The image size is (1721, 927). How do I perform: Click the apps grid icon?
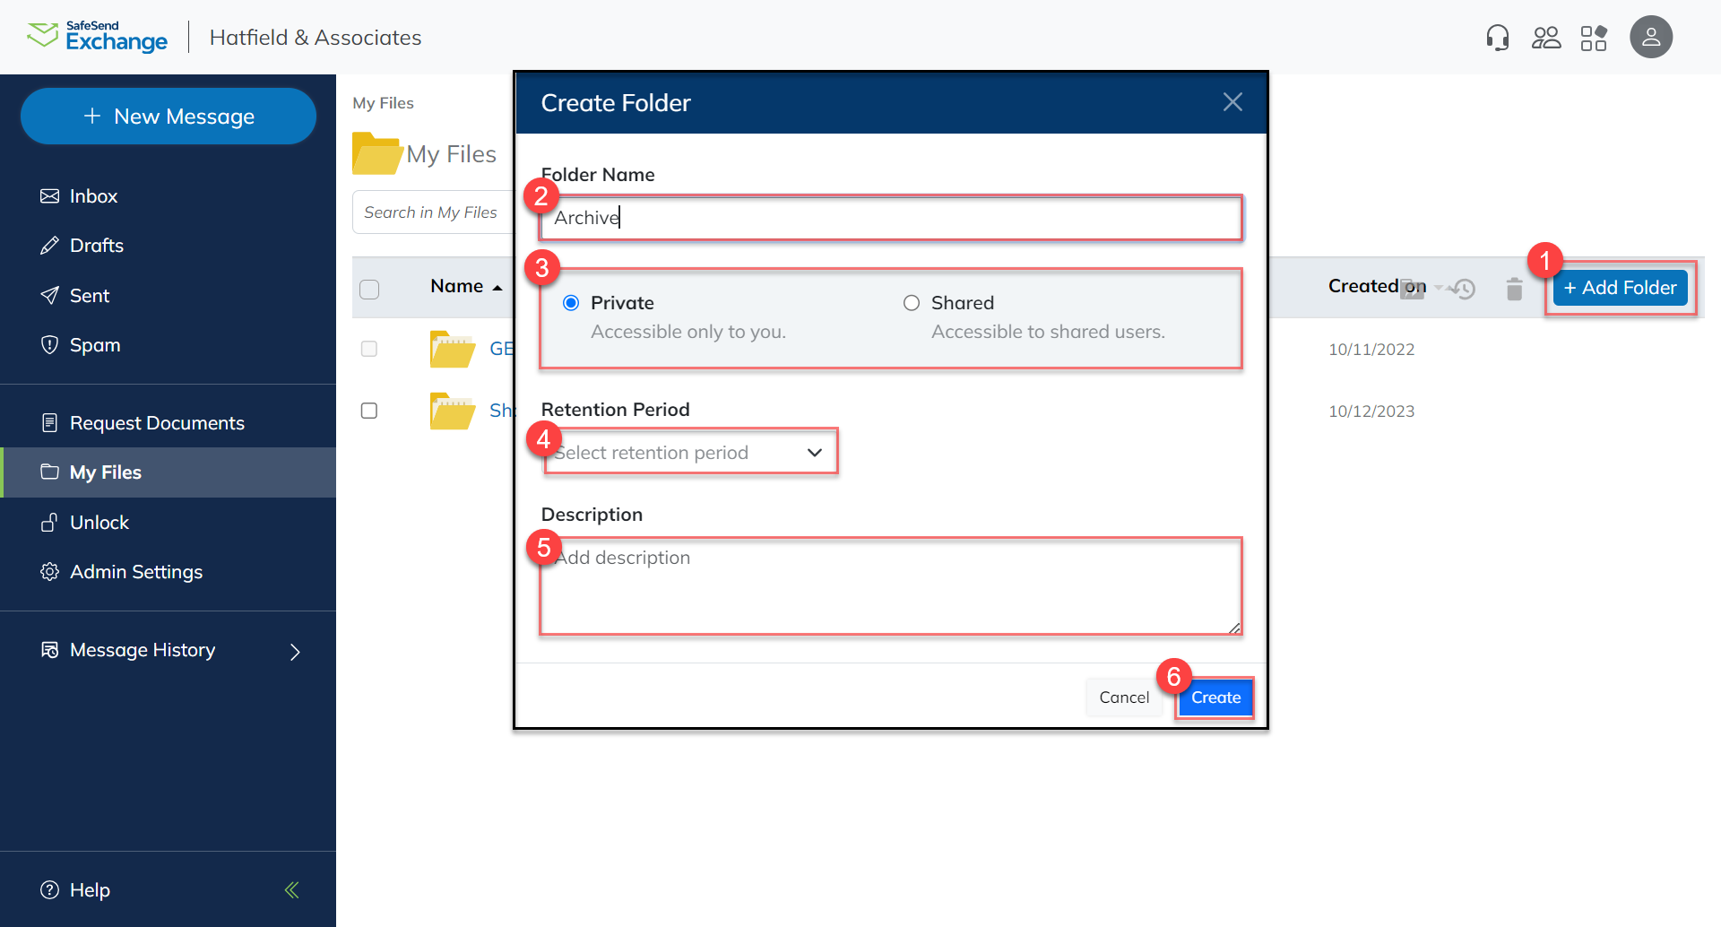[x=1596, y=37]
